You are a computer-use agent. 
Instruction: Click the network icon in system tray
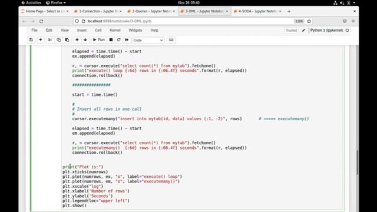point(335,3)
